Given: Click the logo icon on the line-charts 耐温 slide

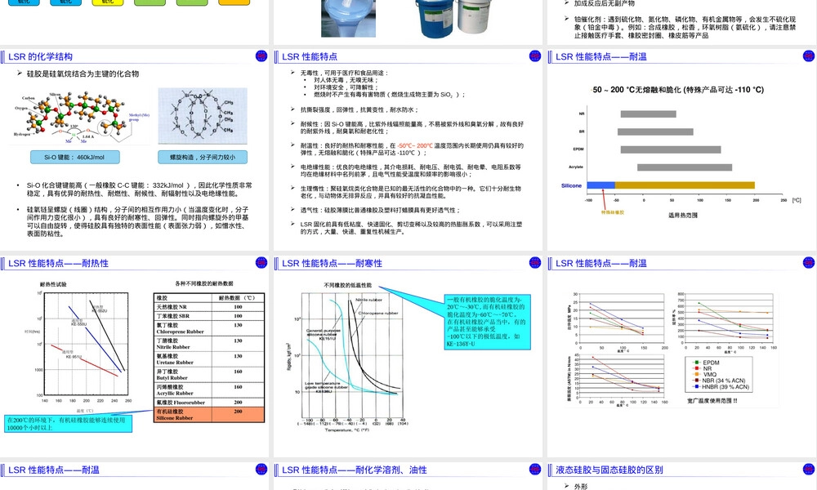Looking at the screenshot, I should [809, 262].
